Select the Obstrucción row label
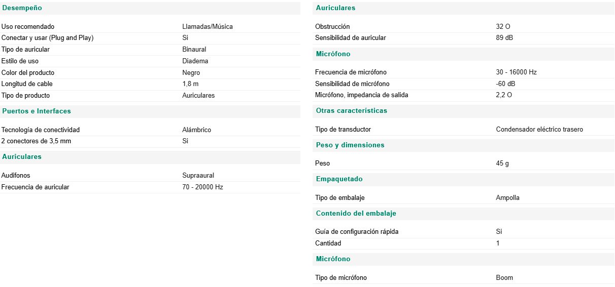The image size is (615, 287). tap(332, 26)
